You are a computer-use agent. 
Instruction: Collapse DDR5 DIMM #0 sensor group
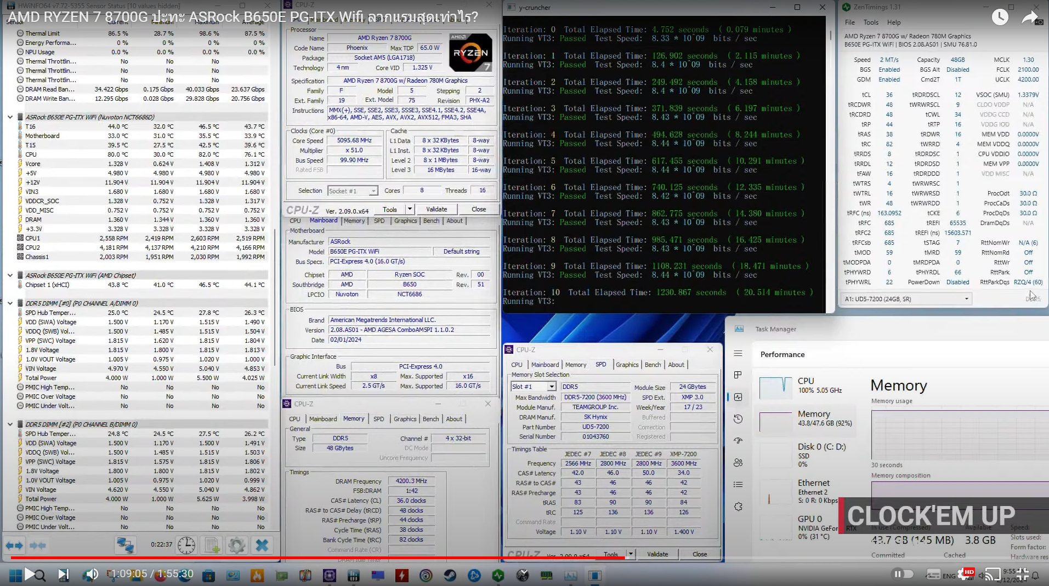point(10,303)
